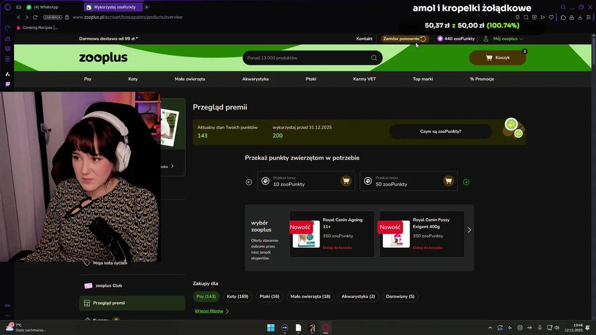
Task: Click Czym są zooPunkty? button
Action: click(440, 131)
